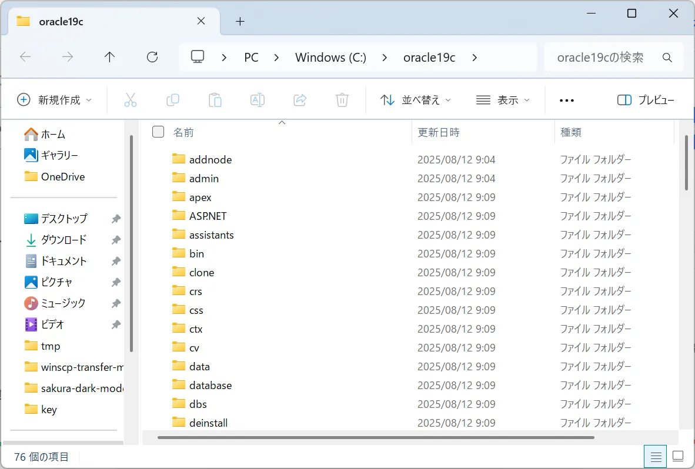This screenshot has width=695, height=469.
Task: Click oracle19c in the breadcrumb
Action: pyautogui.click(x=429, y=58)
